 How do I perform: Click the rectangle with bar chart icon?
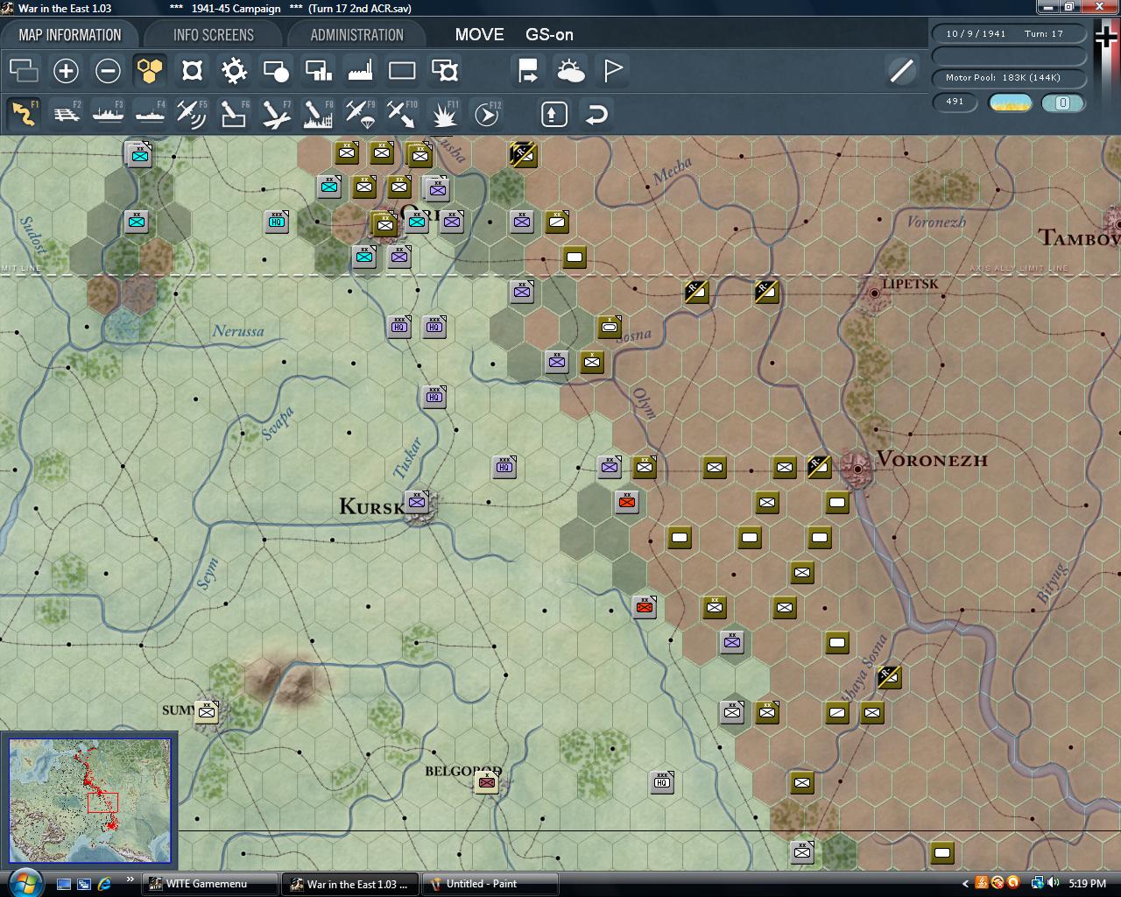click(x=318, y=70)
